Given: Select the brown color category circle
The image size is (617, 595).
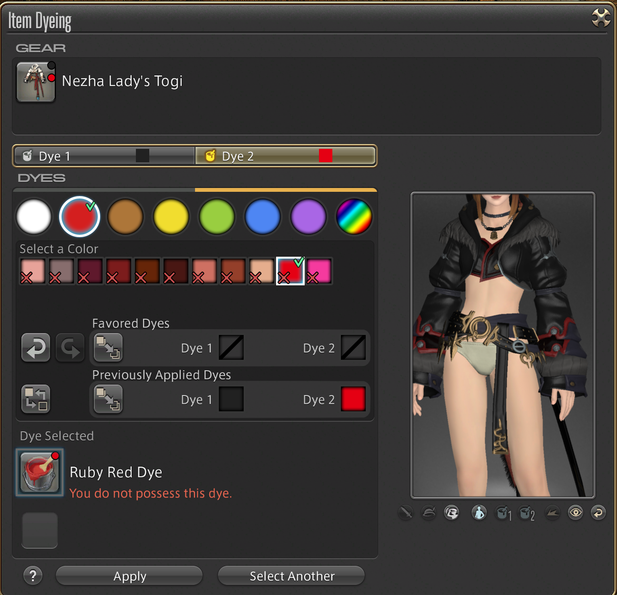Looking at the screenshot, I should [125, 217].
